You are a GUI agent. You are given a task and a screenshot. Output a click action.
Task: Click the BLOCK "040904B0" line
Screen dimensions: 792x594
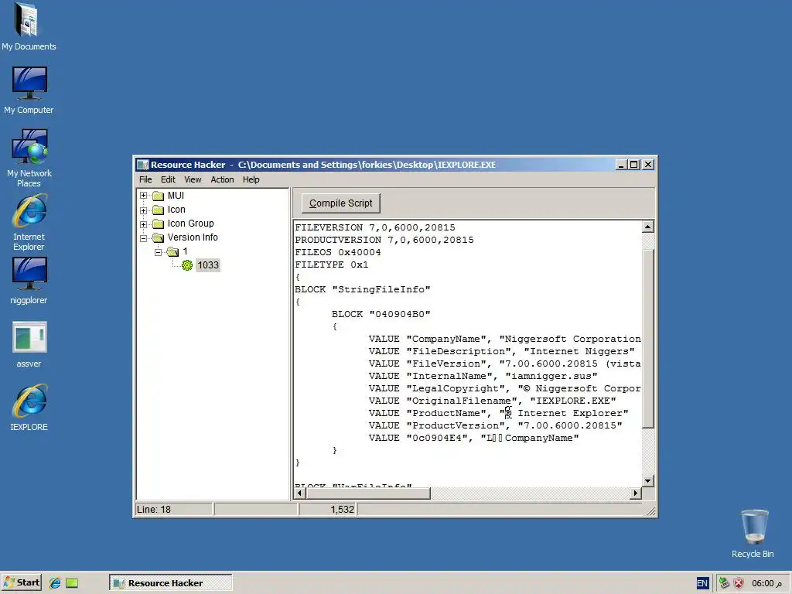pos(381,314)
